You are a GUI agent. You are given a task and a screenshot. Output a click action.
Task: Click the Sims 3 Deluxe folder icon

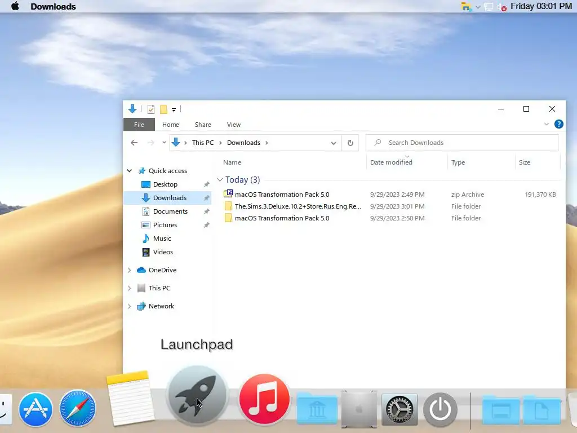tap(228, 206)
